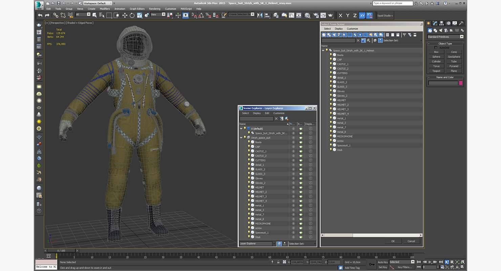Viewport: 501px width, 271px height.
Task: Switch to the Hierarchy command panel tab
Action: (442, 23)
